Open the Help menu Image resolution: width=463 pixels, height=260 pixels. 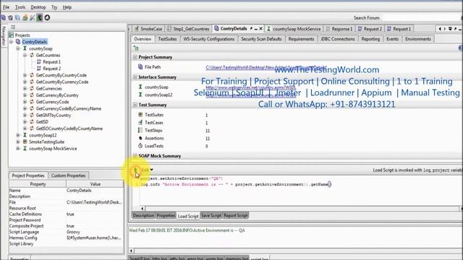[x=67, y=7]
